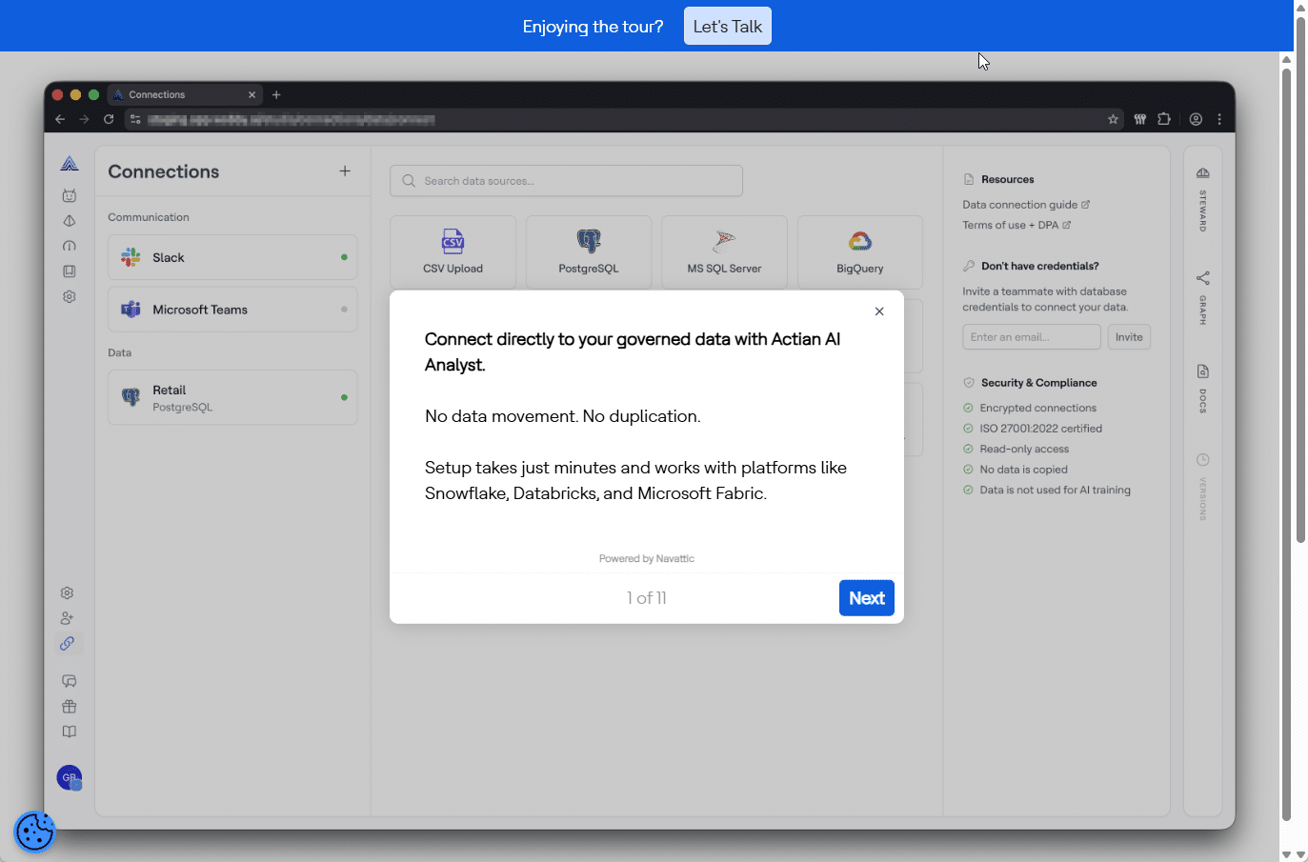Open the open-book icon in sidebar
This screenshot has width=1308, height=862.
coord(70,732)
